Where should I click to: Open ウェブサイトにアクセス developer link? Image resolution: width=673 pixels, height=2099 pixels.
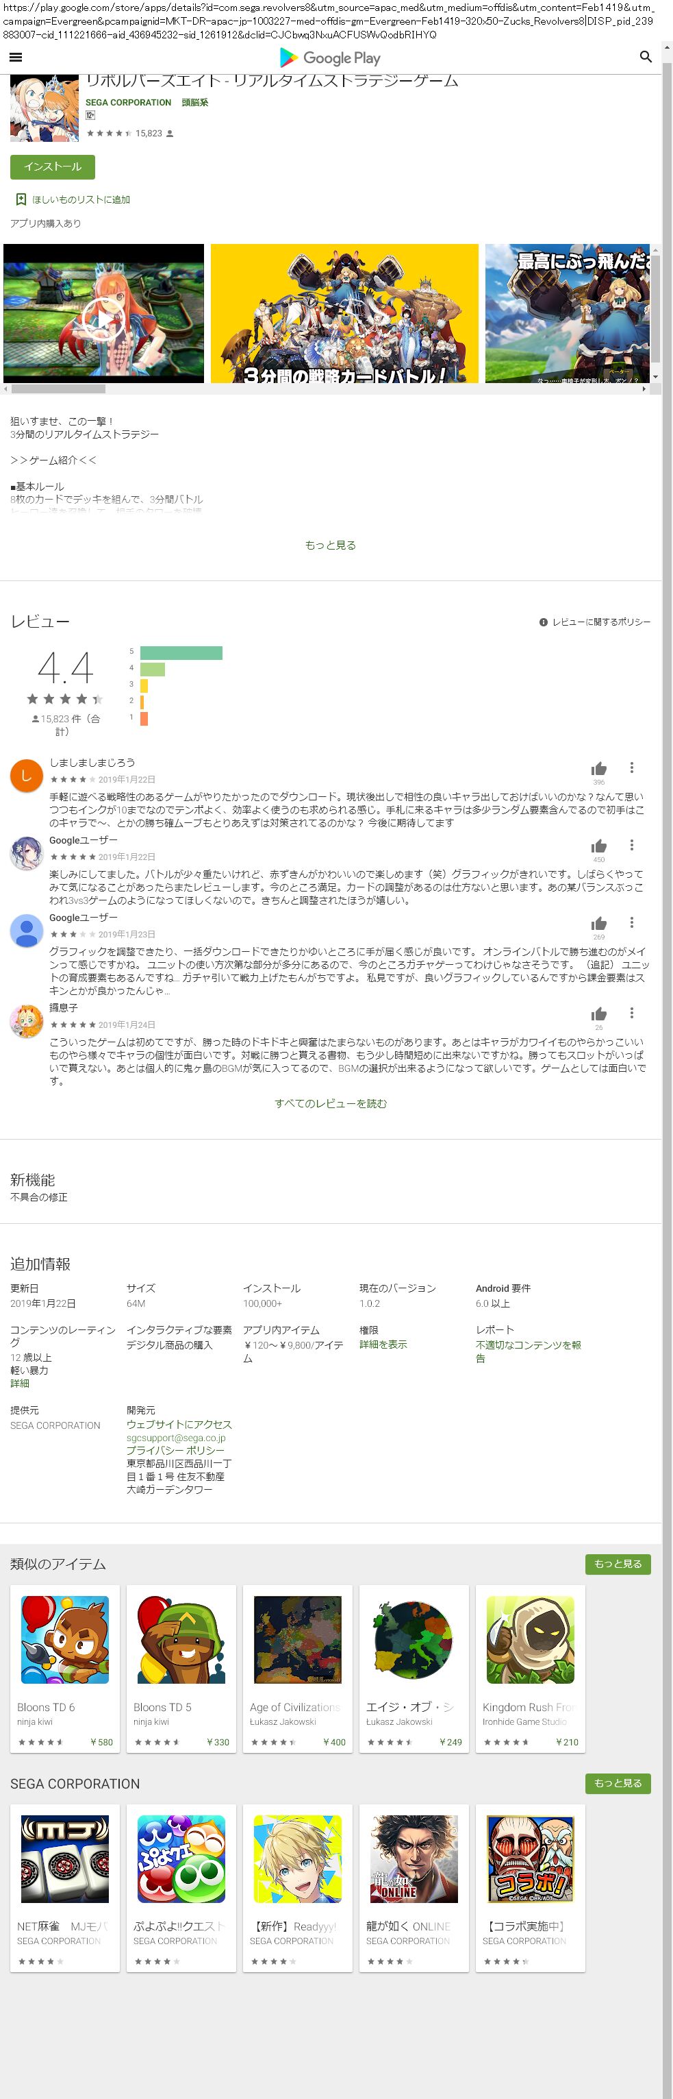tap(179, 1424)
